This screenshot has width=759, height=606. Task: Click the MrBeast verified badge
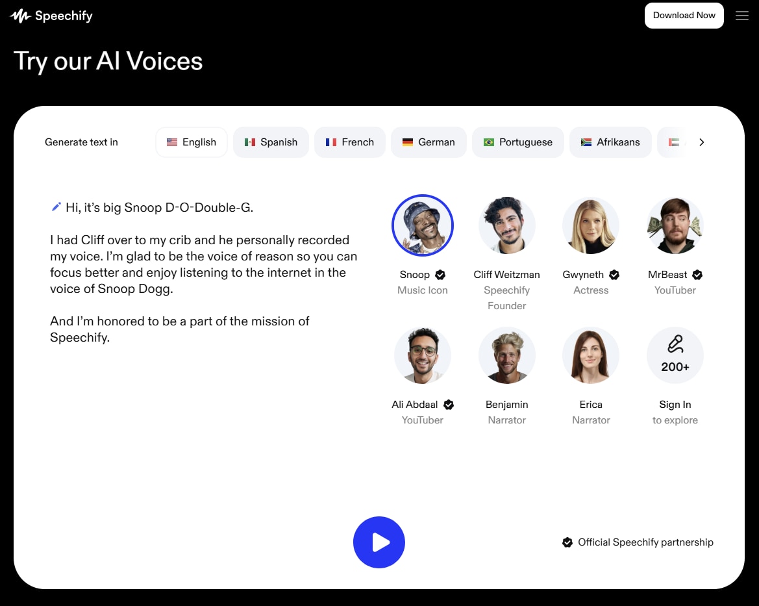pos(697,275)
